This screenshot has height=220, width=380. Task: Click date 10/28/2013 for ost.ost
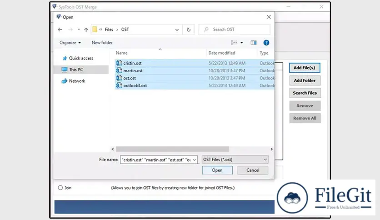(227, 78)
